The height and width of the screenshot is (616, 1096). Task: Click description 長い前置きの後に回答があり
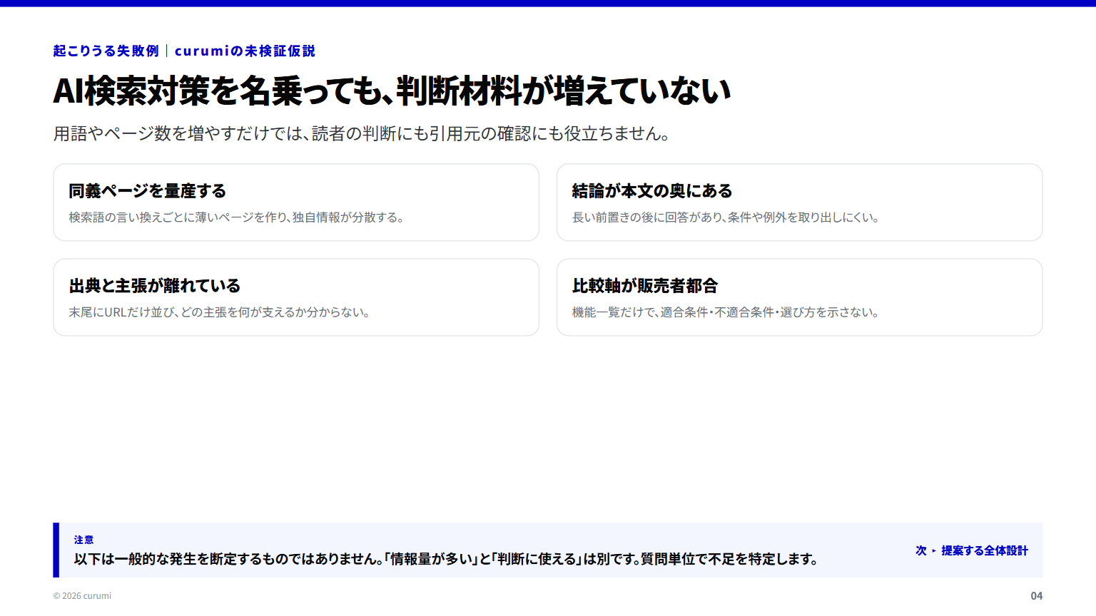tap(726, 217)
